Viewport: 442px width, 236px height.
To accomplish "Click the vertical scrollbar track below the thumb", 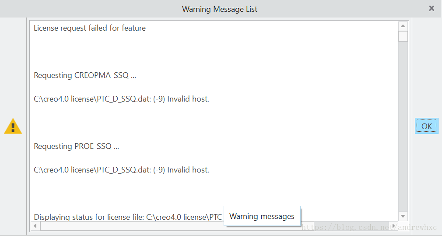I will (403, 131).
